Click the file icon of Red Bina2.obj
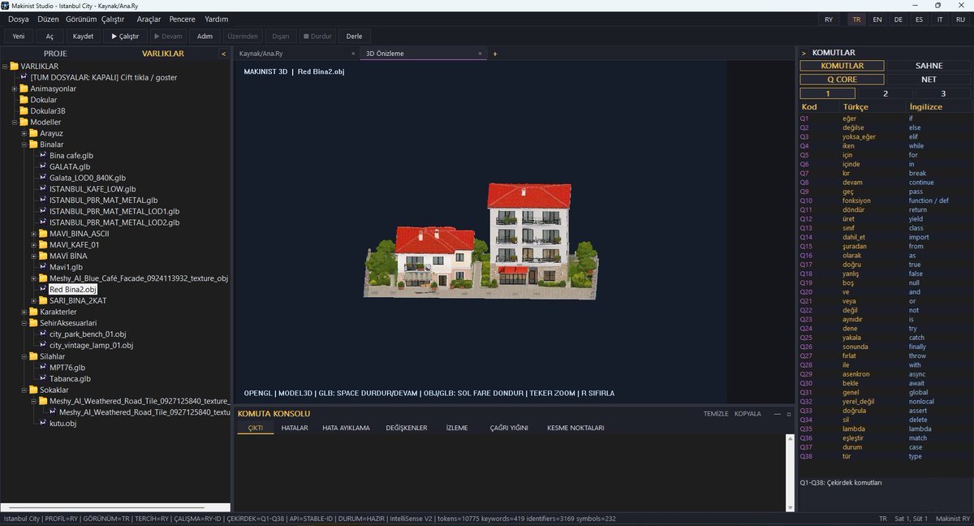 [43, 289]
